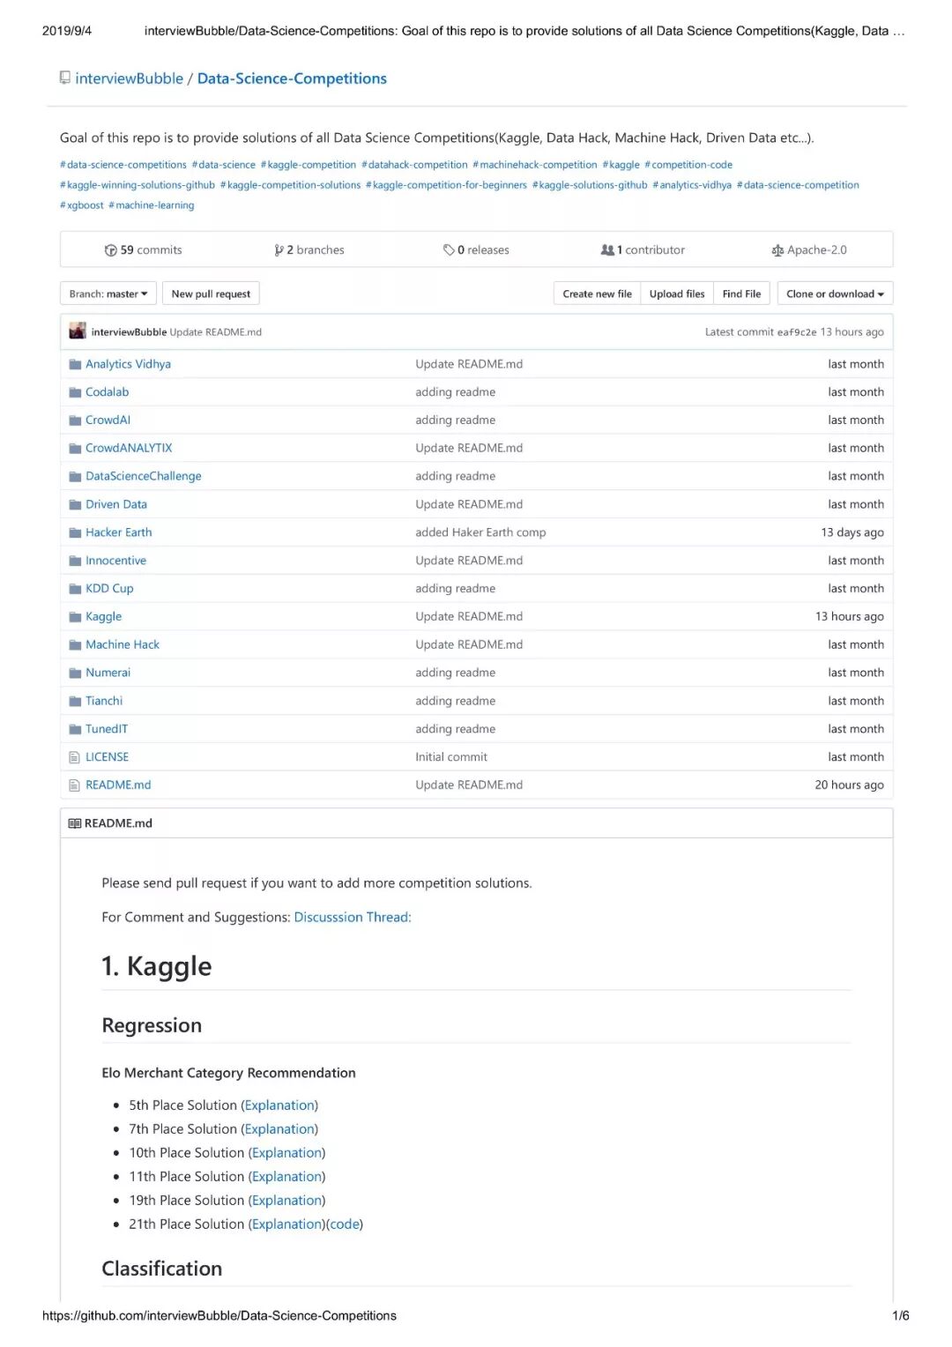Click the book icon in README.md header
The width and height of the screenshot is (952, 1347).
(75, 823)
